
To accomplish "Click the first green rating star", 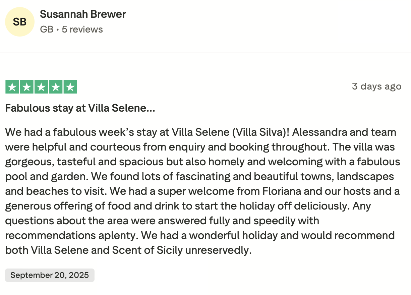I will [x=12, y=87].
